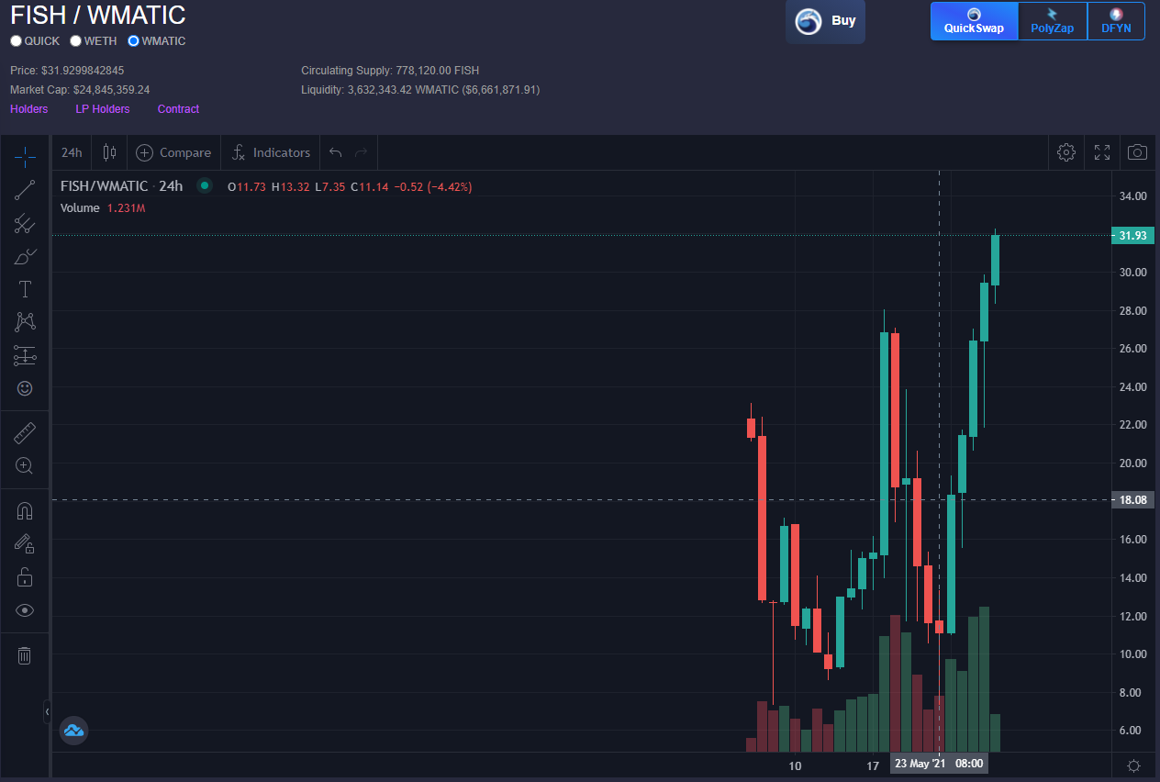Click the redo arrow
Viewport: 1160px width, 782px height.
tap(362, 152)
